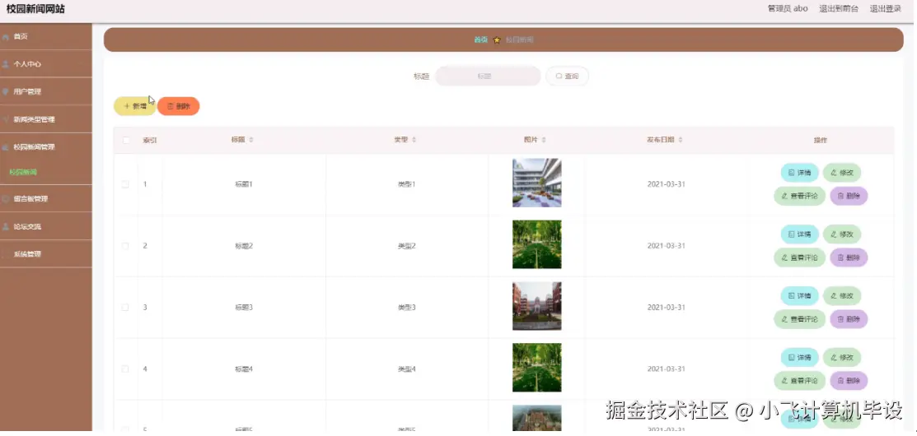The height and width of the screenshot is (436, 917).
Task: Click the 标题1 cell
Action: tap(243, 184)
